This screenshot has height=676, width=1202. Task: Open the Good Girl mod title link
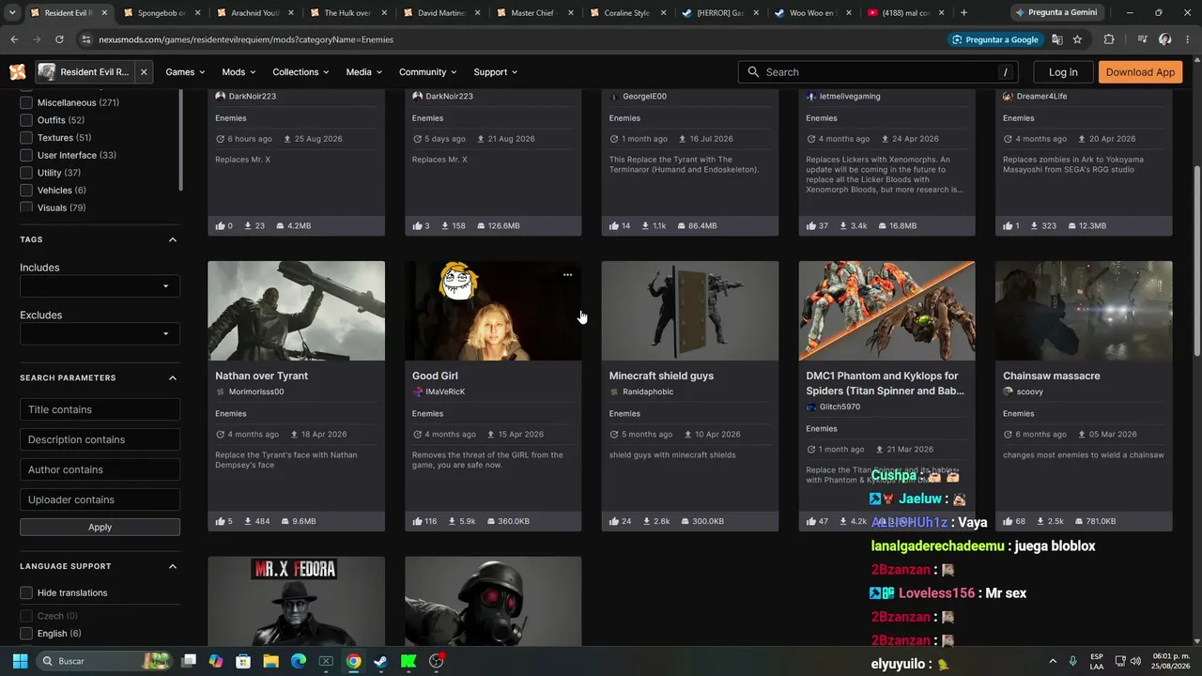[435, 376]
